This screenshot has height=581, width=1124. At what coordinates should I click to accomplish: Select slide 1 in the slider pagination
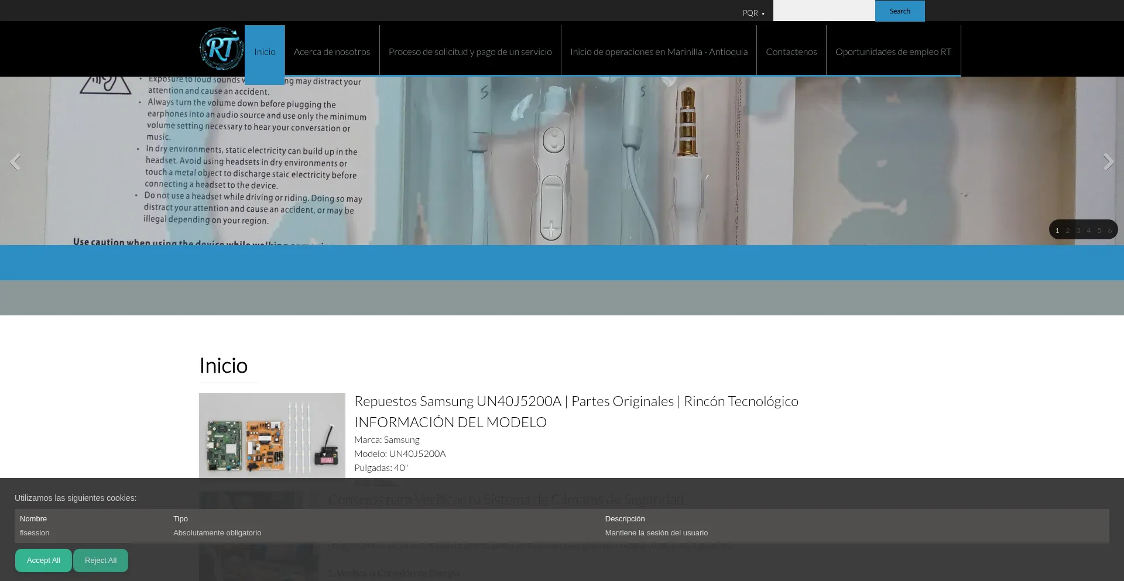click(1057, 231)
